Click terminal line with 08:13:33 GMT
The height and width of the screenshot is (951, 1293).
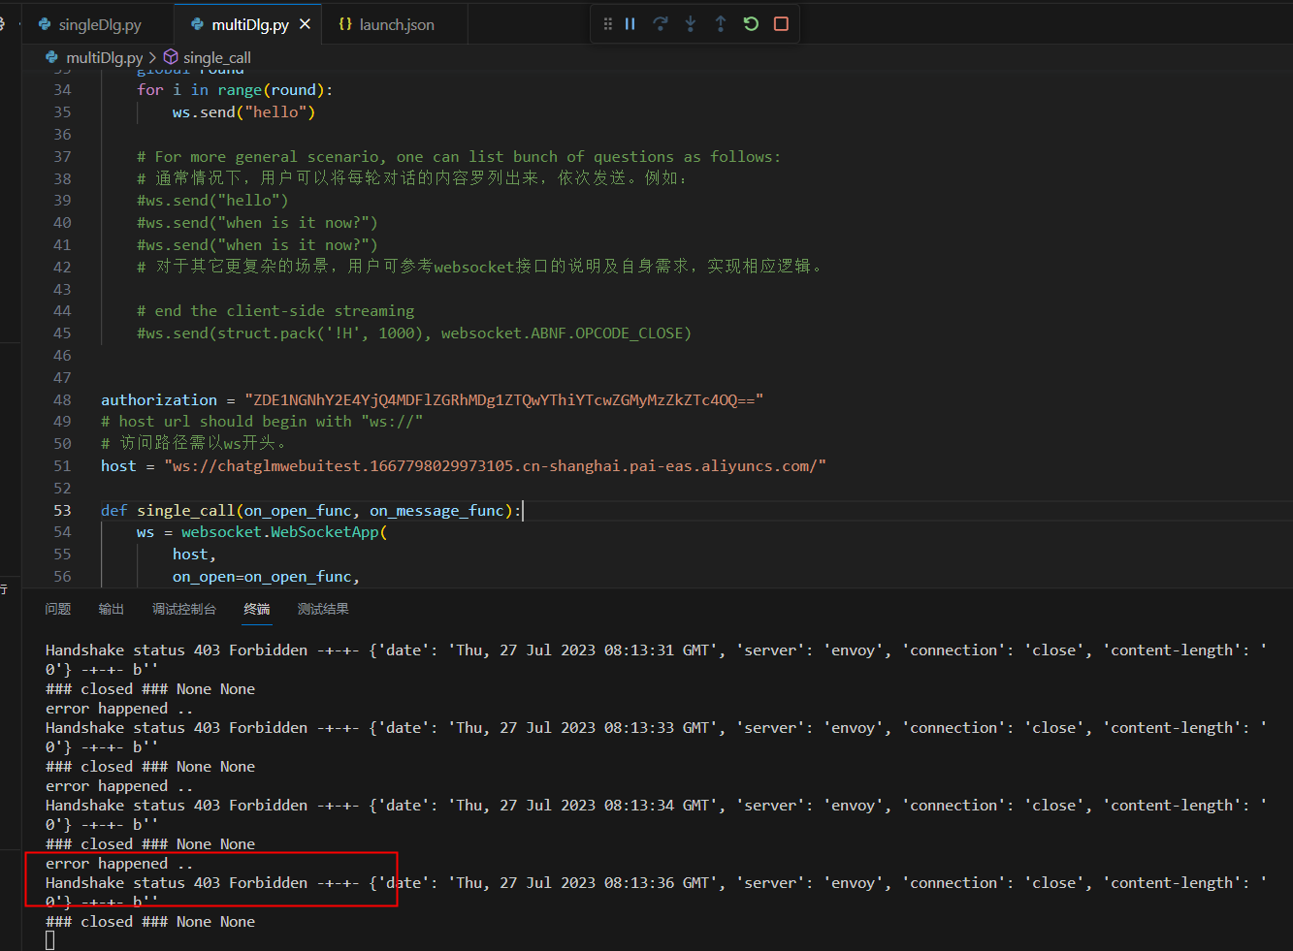656,728
